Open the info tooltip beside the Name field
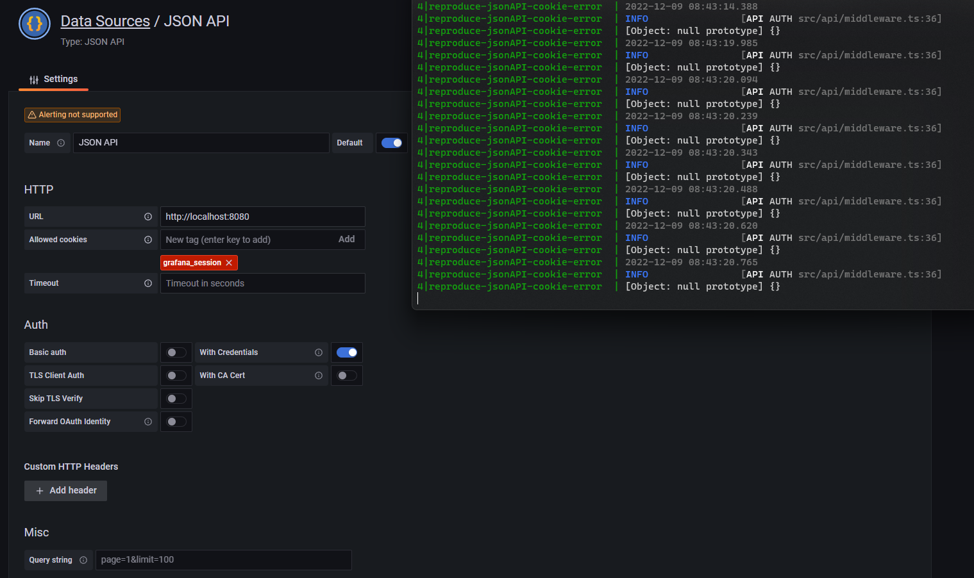 61,143
